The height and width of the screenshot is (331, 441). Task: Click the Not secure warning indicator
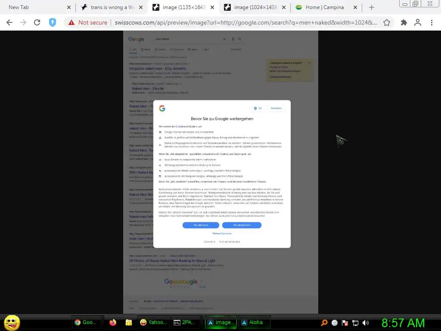(88, 22)
